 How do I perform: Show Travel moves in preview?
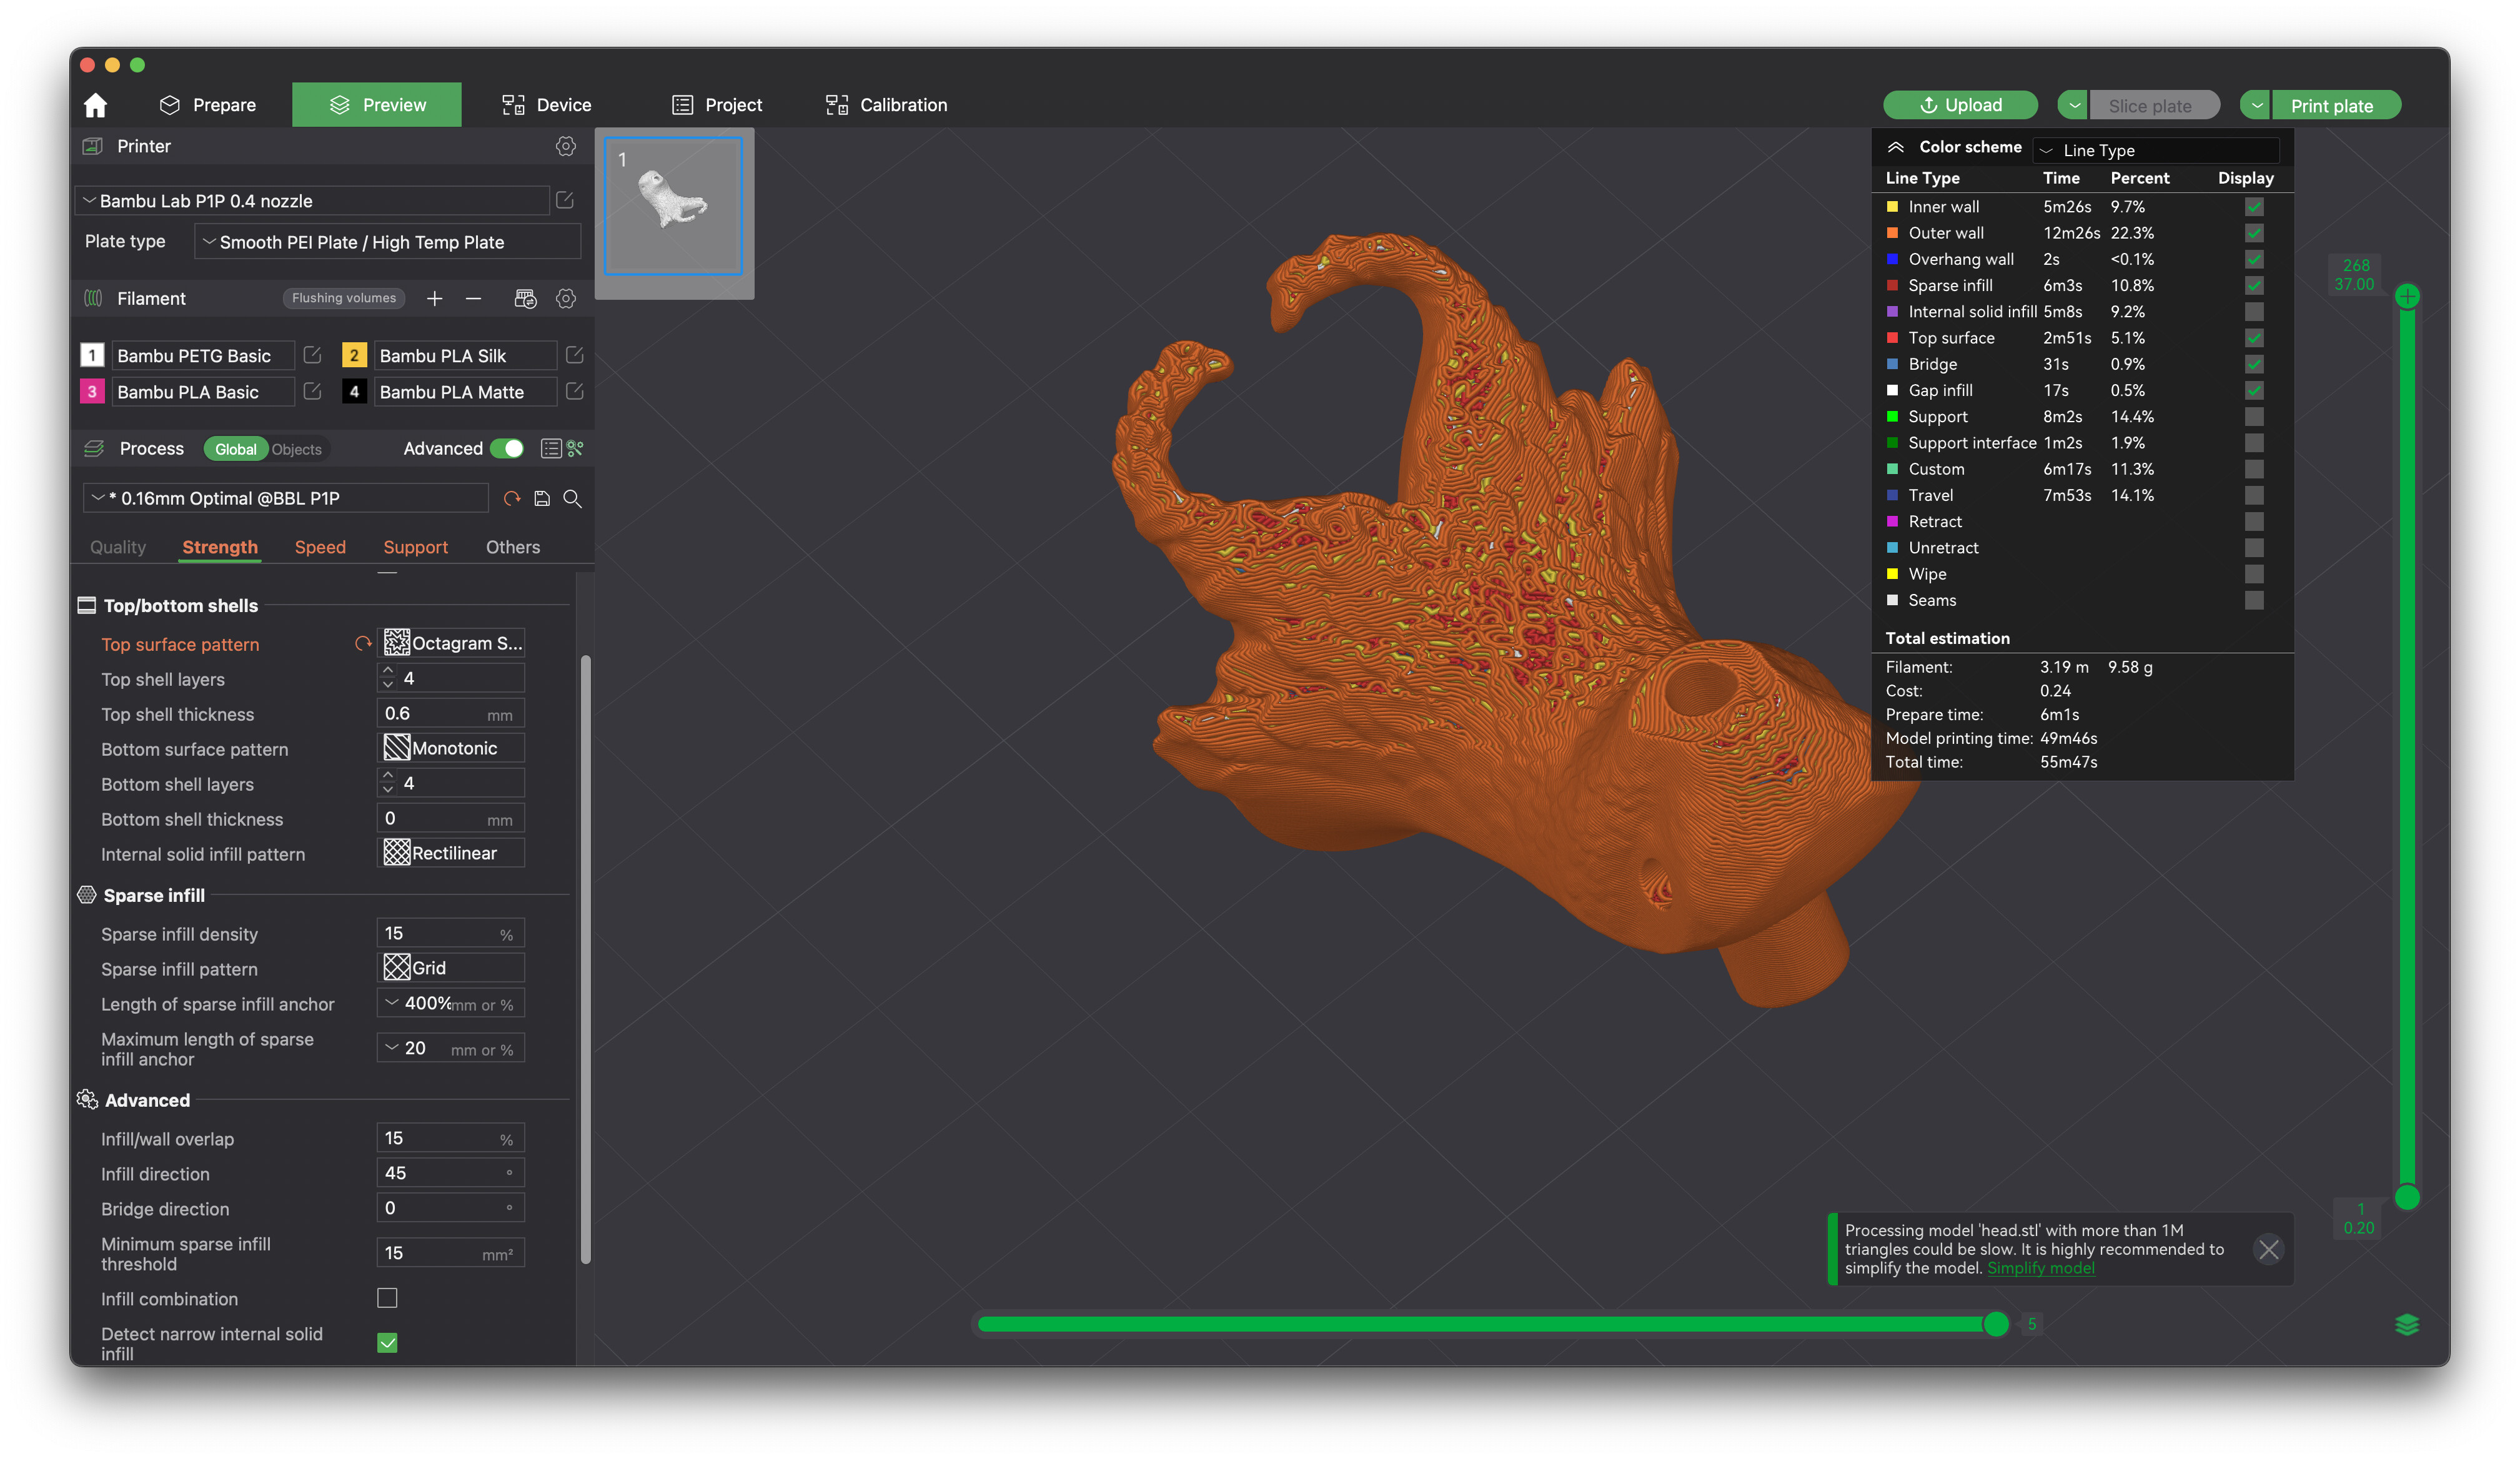2254,495
